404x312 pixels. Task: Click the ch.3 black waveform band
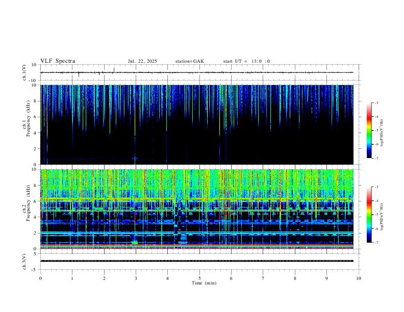point(196,261)
